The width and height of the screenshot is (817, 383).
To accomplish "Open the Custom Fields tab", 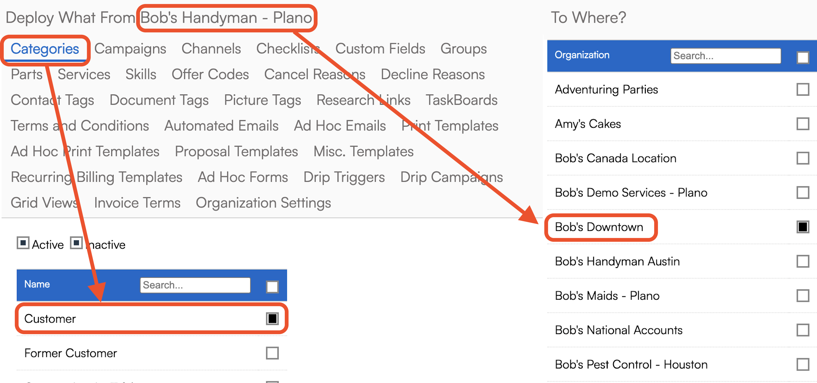I will (x=380, y=49).
